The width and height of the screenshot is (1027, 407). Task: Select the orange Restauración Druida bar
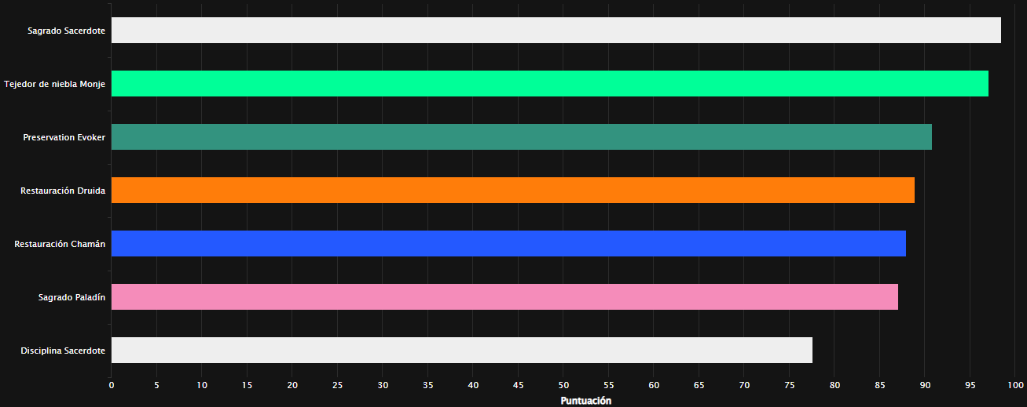(x=512, y=191)
